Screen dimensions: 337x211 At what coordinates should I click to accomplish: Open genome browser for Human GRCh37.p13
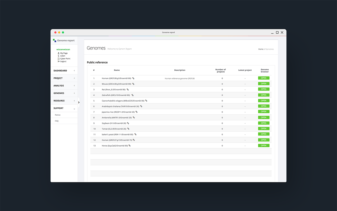(x=264, y=140)
